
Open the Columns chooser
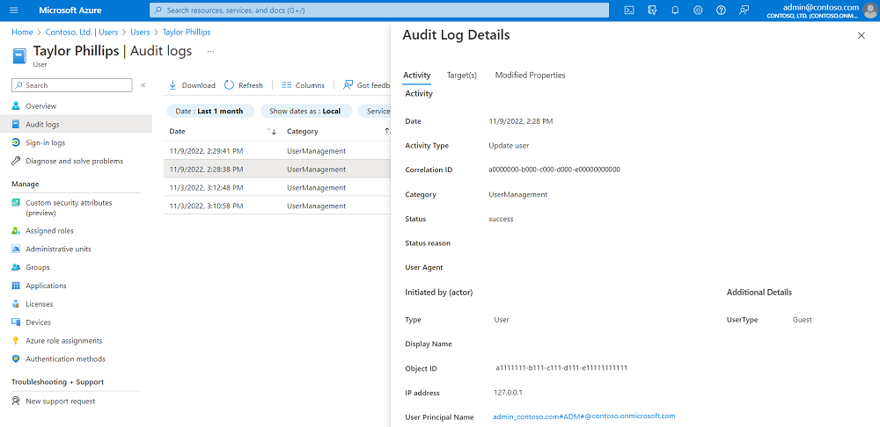point(303,85)
